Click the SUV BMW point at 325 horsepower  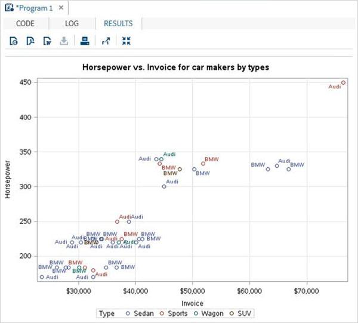coord(180,170)
